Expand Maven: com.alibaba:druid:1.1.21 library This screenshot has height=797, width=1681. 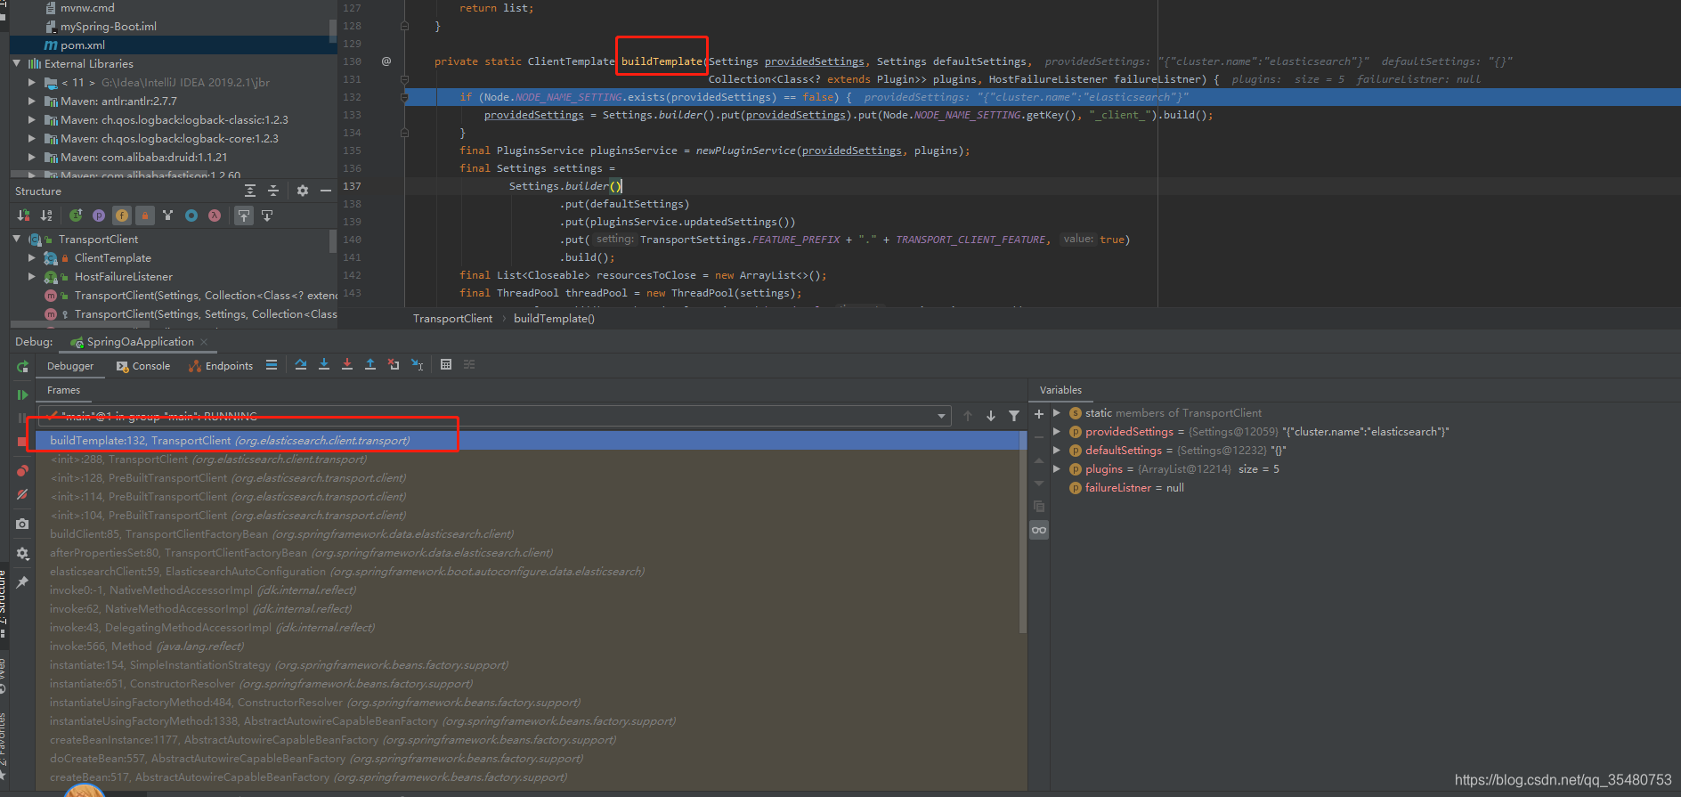(x=33, y=157)
